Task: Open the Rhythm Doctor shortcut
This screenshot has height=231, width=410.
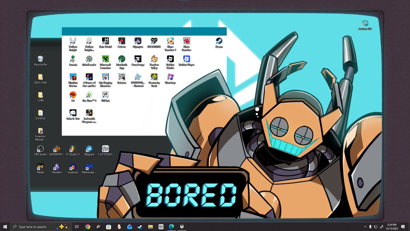Action: (x=73, y=80)
